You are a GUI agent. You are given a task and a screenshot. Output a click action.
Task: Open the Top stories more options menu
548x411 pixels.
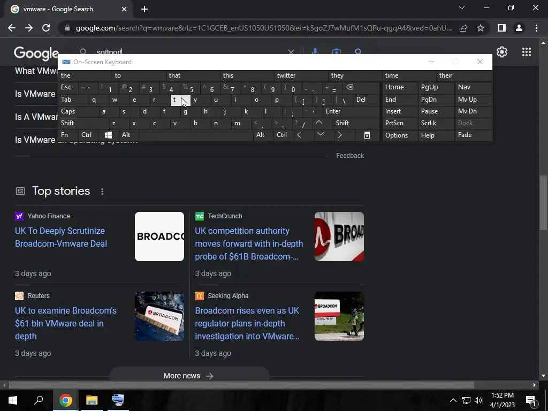point(102,192)
